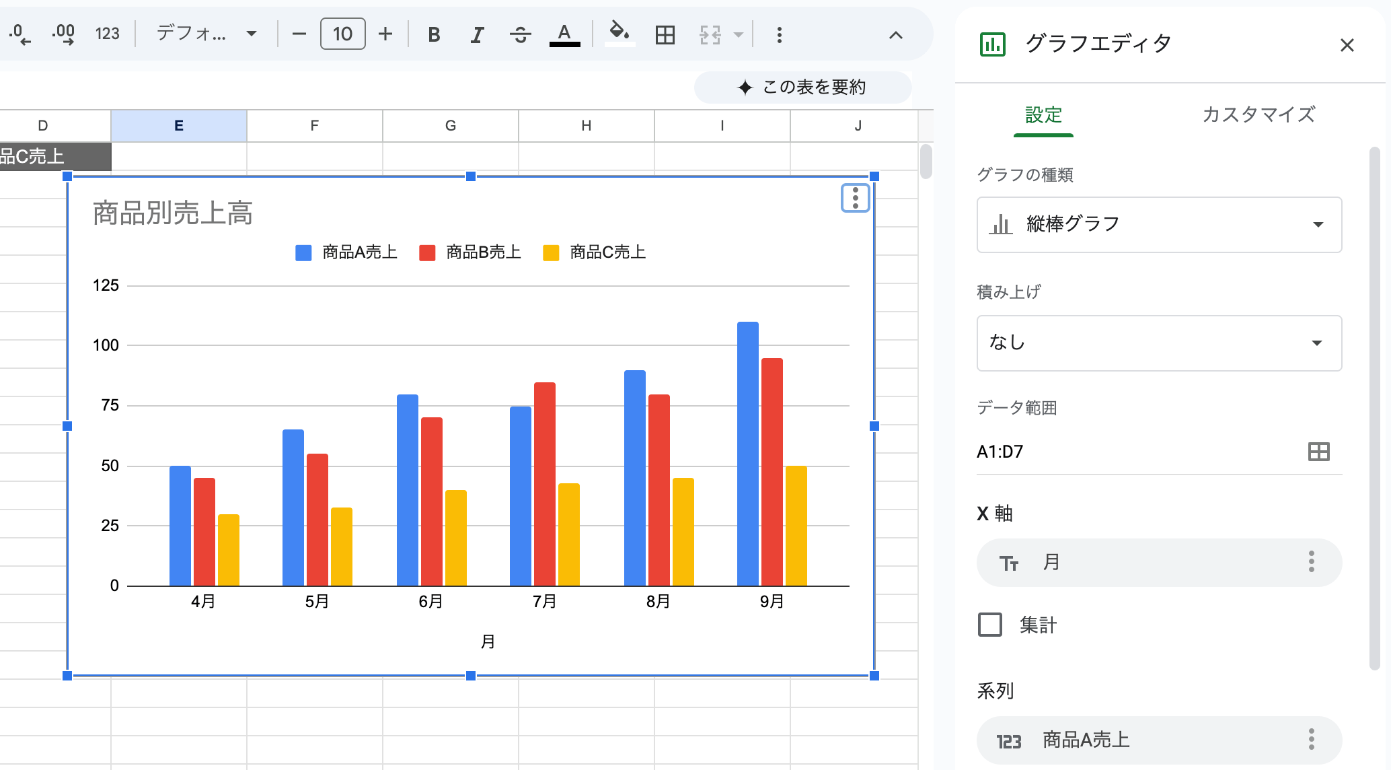Enable the 集計 checkbox
The width and height of the screenshot is (1391, 770).
[990, 625]
